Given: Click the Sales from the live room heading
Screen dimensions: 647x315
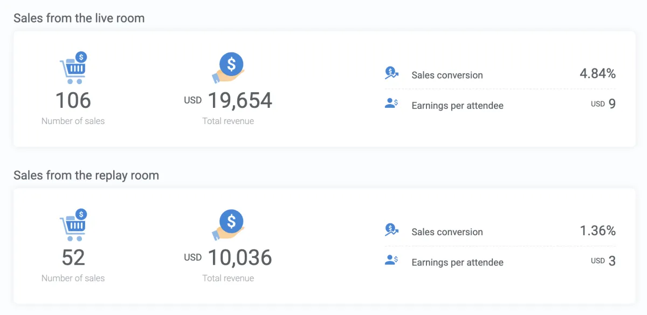Looking at the screenshot, I should click(x=79, y=18).
